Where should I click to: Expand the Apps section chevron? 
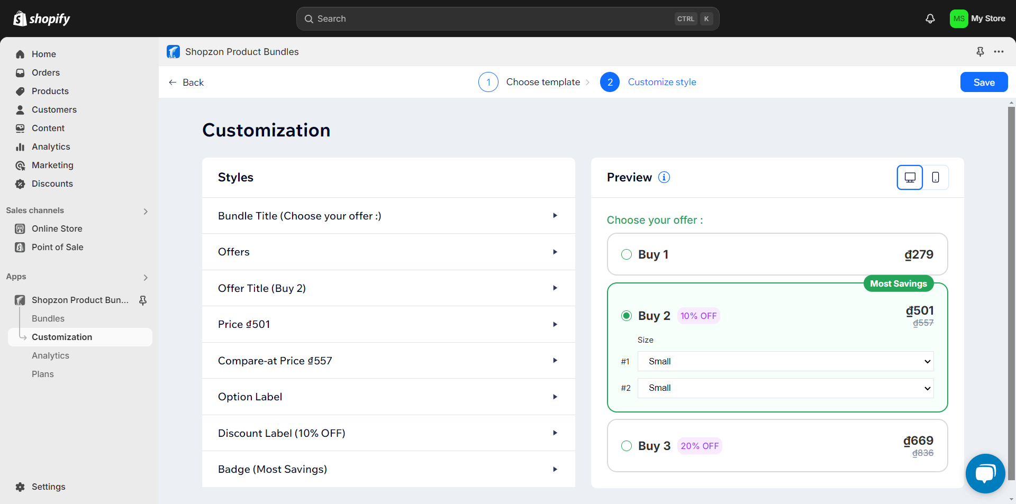146,277
